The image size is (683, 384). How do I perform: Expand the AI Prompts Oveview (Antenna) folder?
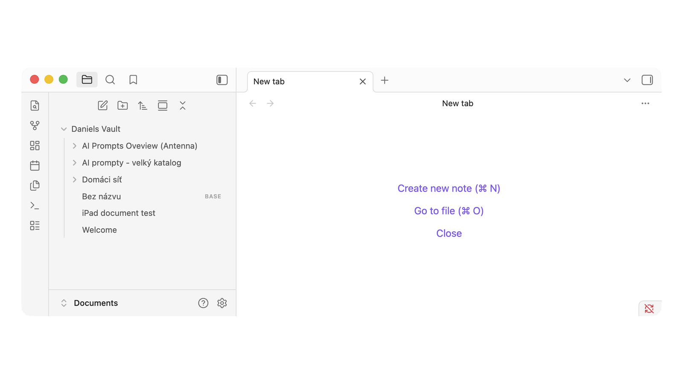pyautogui.click(x=74, y=146)
